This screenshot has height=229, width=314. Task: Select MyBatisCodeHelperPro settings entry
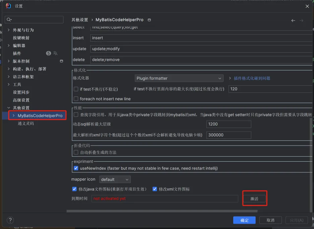40,116
